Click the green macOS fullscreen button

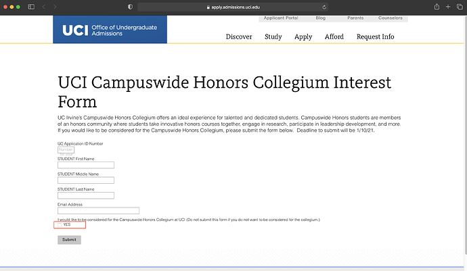[18, 7]
